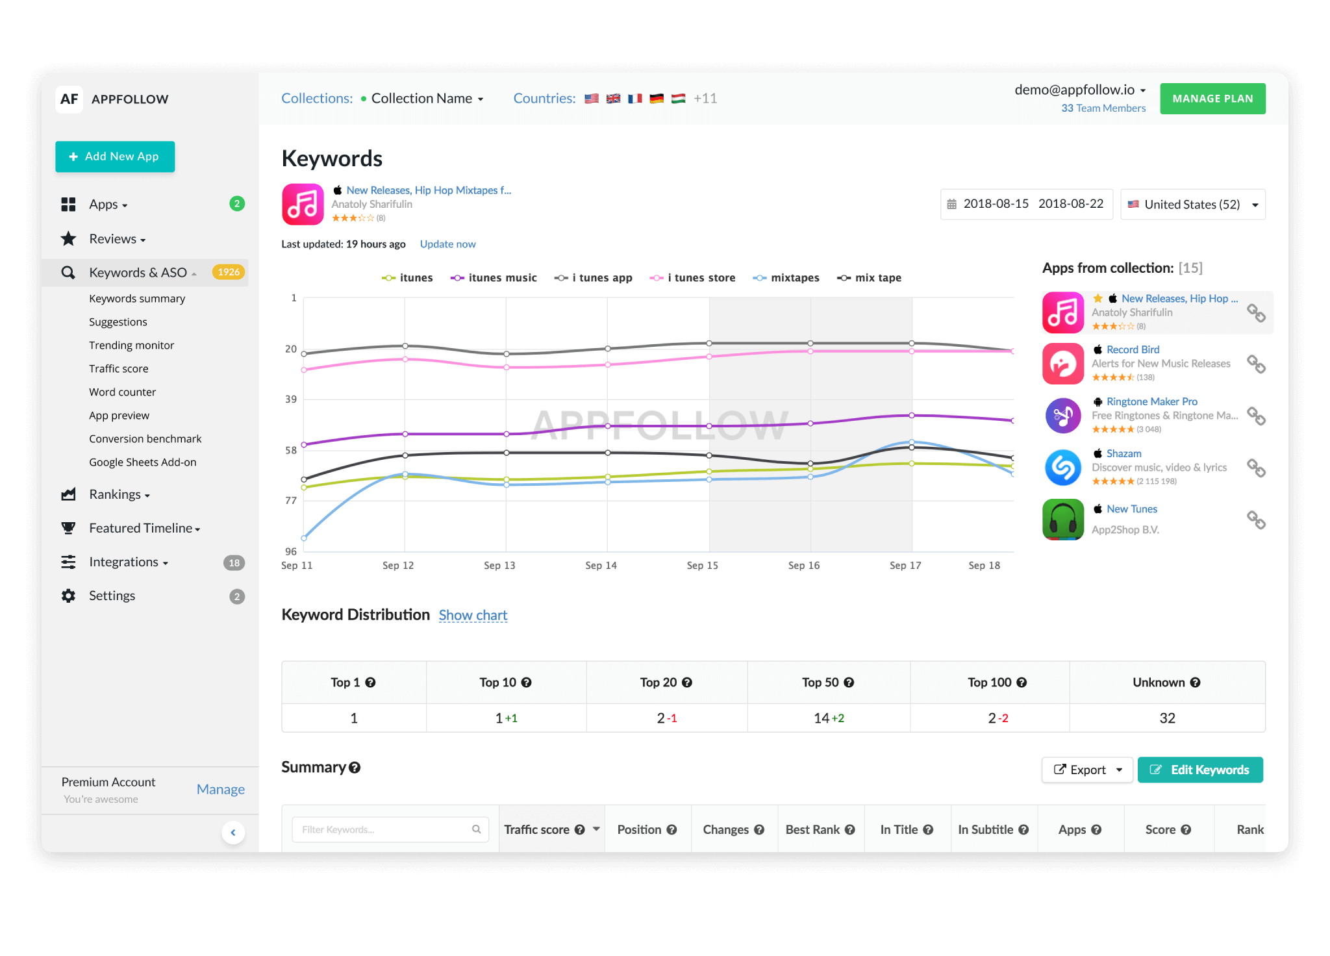Click the Filter Keywords input field
Viewport: 1330px width, 956px height.
(x=383, y=829)
